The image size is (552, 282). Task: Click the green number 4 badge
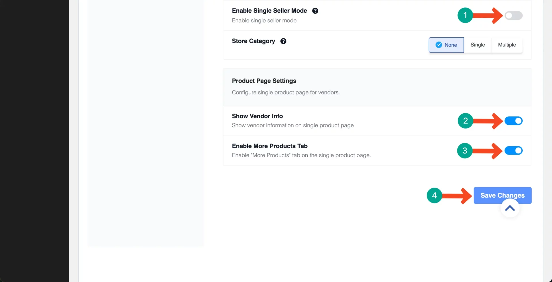pyautogui.click(x=434, y=196)
